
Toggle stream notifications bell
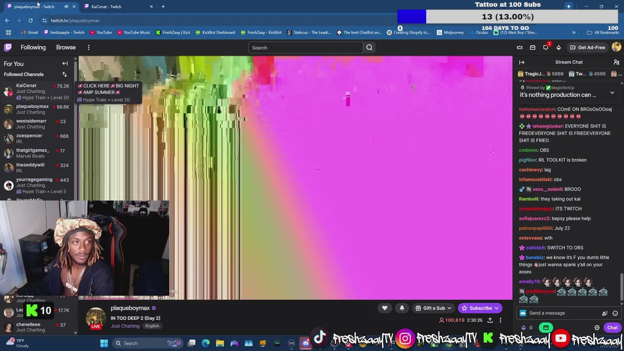pos(402,308)
